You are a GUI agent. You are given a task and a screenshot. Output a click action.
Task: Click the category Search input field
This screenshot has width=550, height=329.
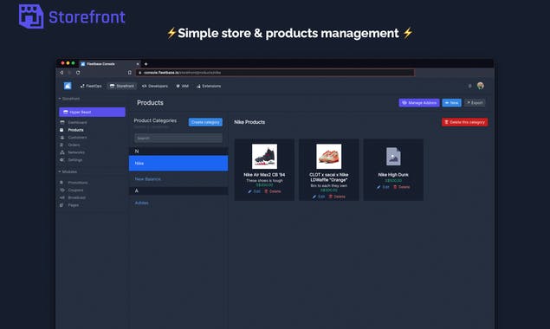[178, 138]
